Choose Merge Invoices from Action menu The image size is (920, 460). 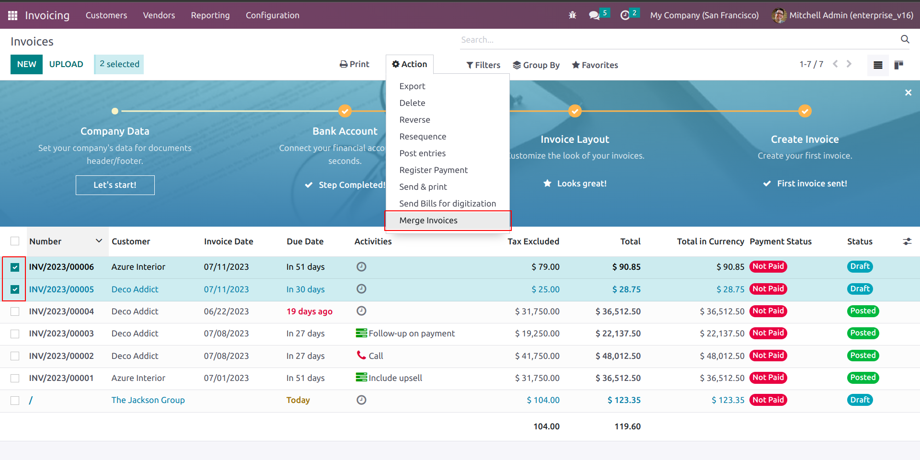coord(448,220)
